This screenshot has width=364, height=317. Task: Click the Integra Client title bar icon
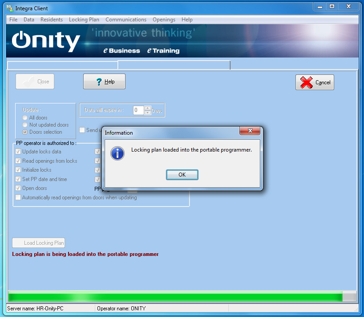(x=9, y=8)
